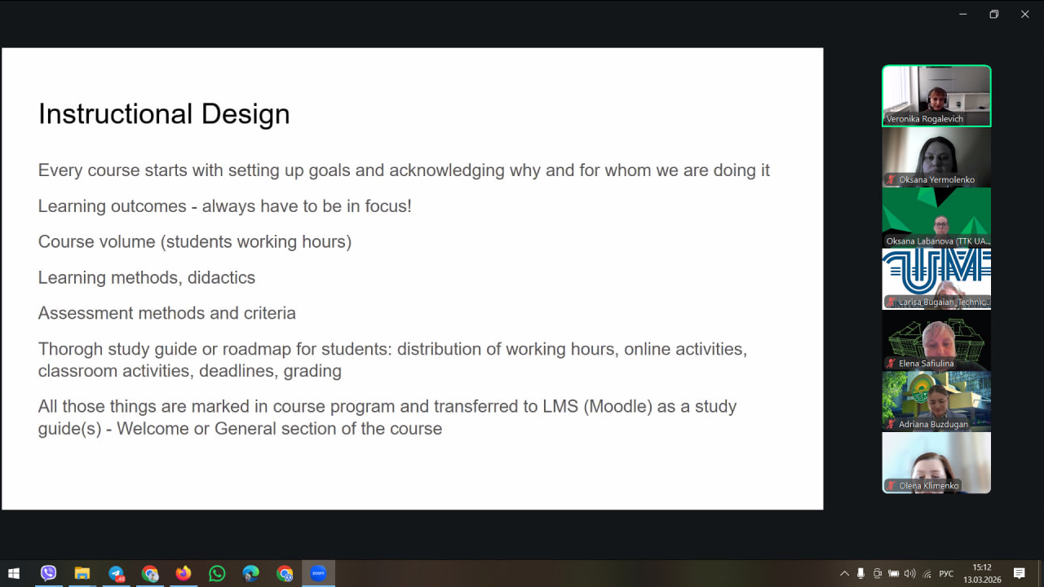Open Viber from the taskbar

(48, 573)
